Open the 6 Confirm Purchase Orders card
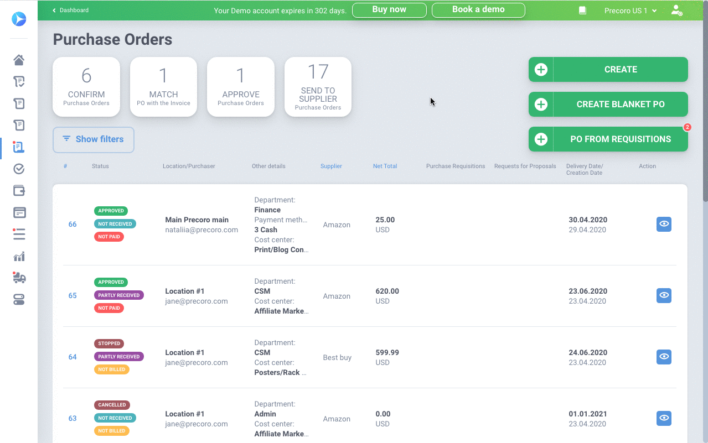This screenshot has width=708, height=443. (x=86, y=87)
